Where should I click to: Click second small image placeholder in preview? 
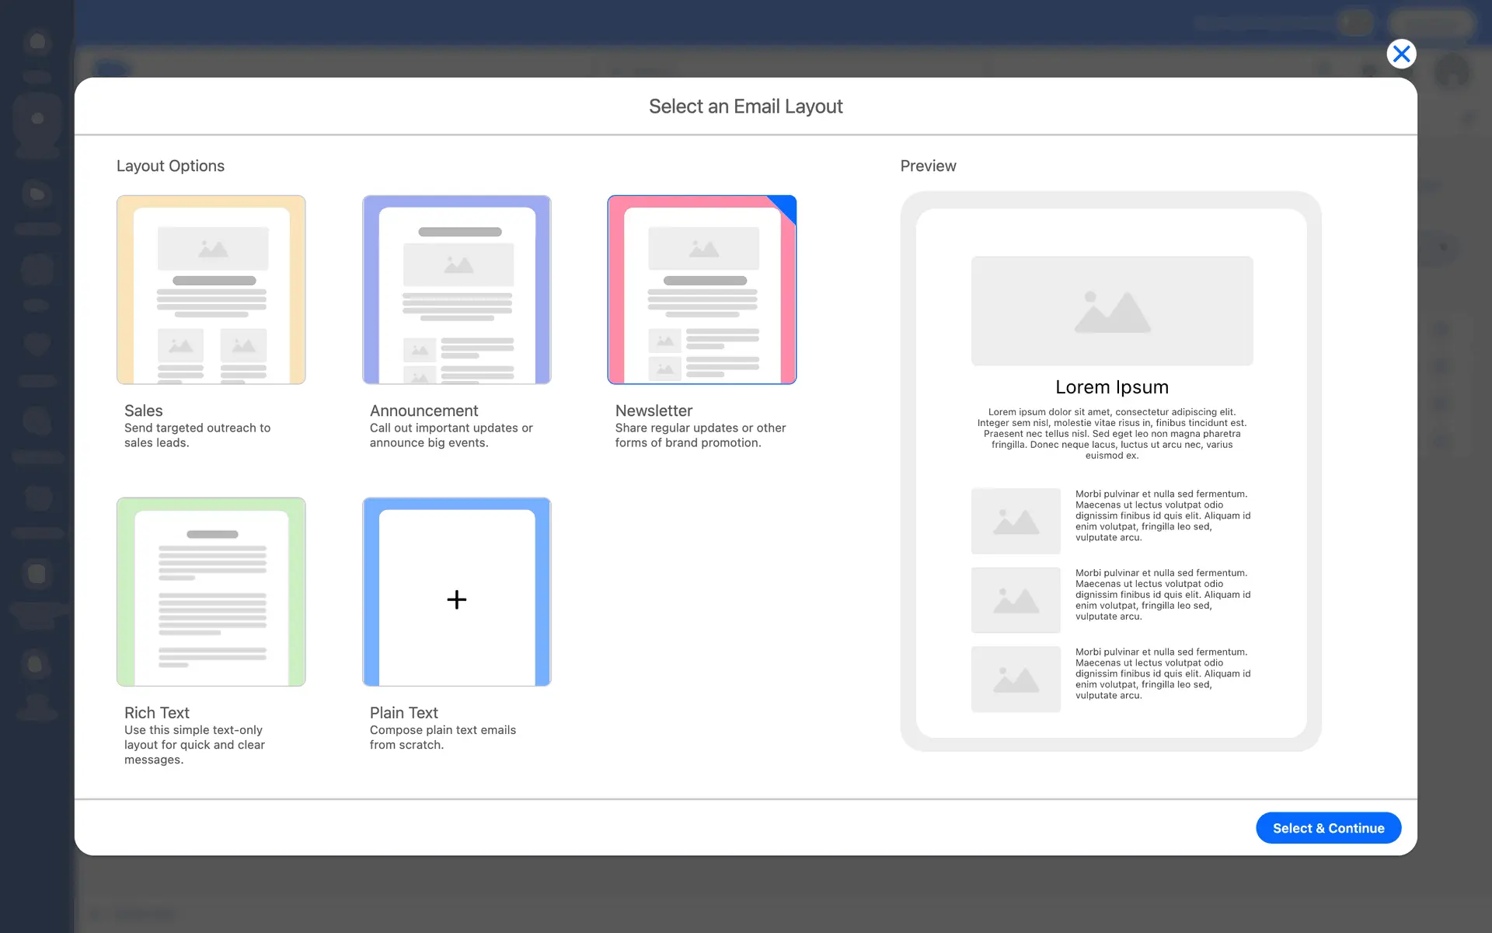[1016, 600]
